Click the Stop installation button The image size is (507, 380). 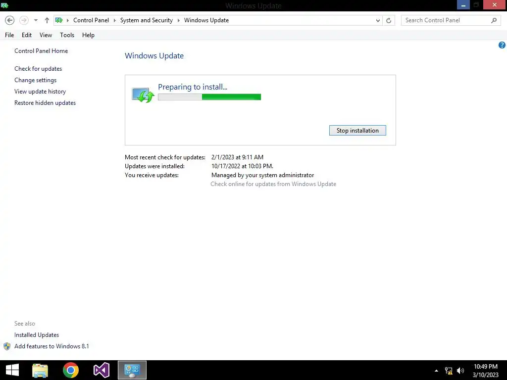coord(357,131)
